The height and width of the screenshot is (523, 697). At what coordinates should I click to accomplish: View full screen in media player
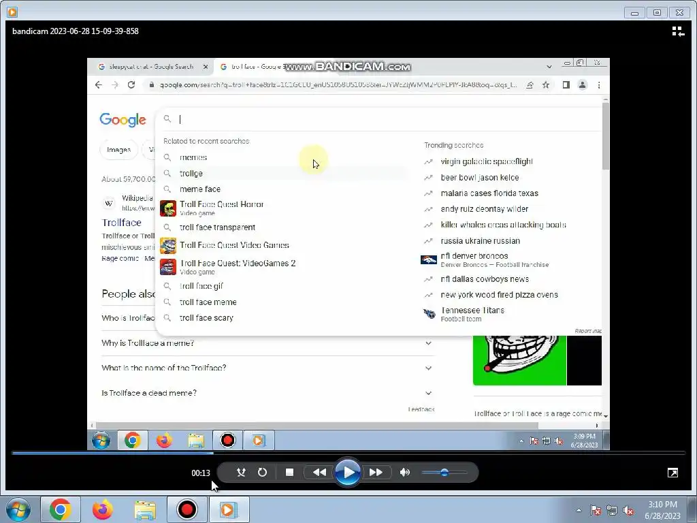pos(673,473)
